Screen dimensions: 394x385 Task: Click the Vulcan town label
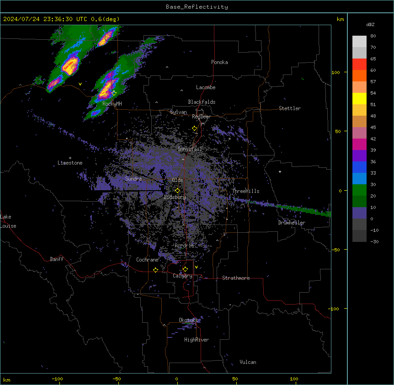point(248,362)
